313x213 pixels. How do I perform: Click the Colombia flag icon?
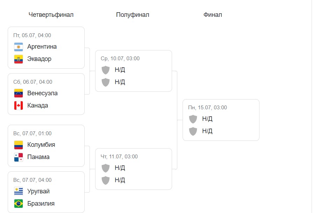click(x=19, y=145)
